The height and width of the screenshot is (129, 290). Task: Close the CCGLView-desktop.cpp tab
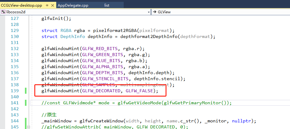coord(53,5)
